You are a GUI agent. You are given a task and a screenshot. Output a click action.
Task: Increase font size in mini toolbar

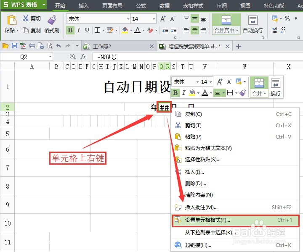[220, 82]
